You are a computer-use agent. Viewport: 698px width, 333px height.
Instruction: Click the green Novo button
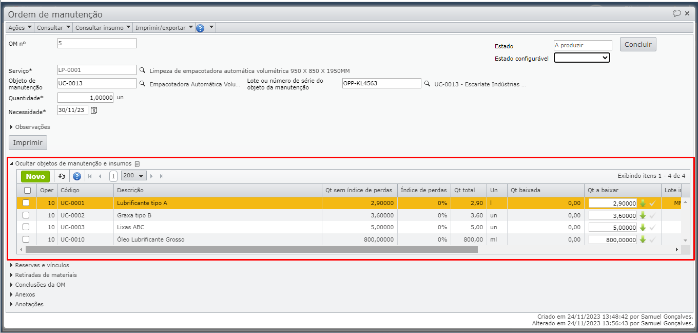35,176
